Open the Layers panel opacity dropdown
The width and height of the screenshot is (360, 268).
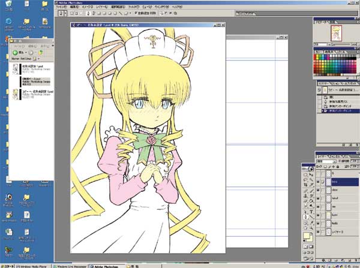click(359, 161)
